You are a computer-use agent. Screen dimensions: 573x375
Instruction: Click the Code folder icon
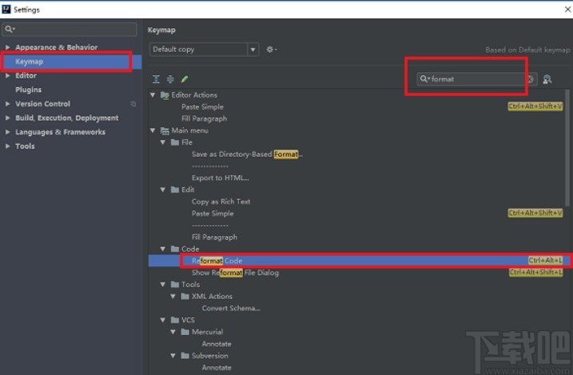pyautogui.click(x=175, y=249)
